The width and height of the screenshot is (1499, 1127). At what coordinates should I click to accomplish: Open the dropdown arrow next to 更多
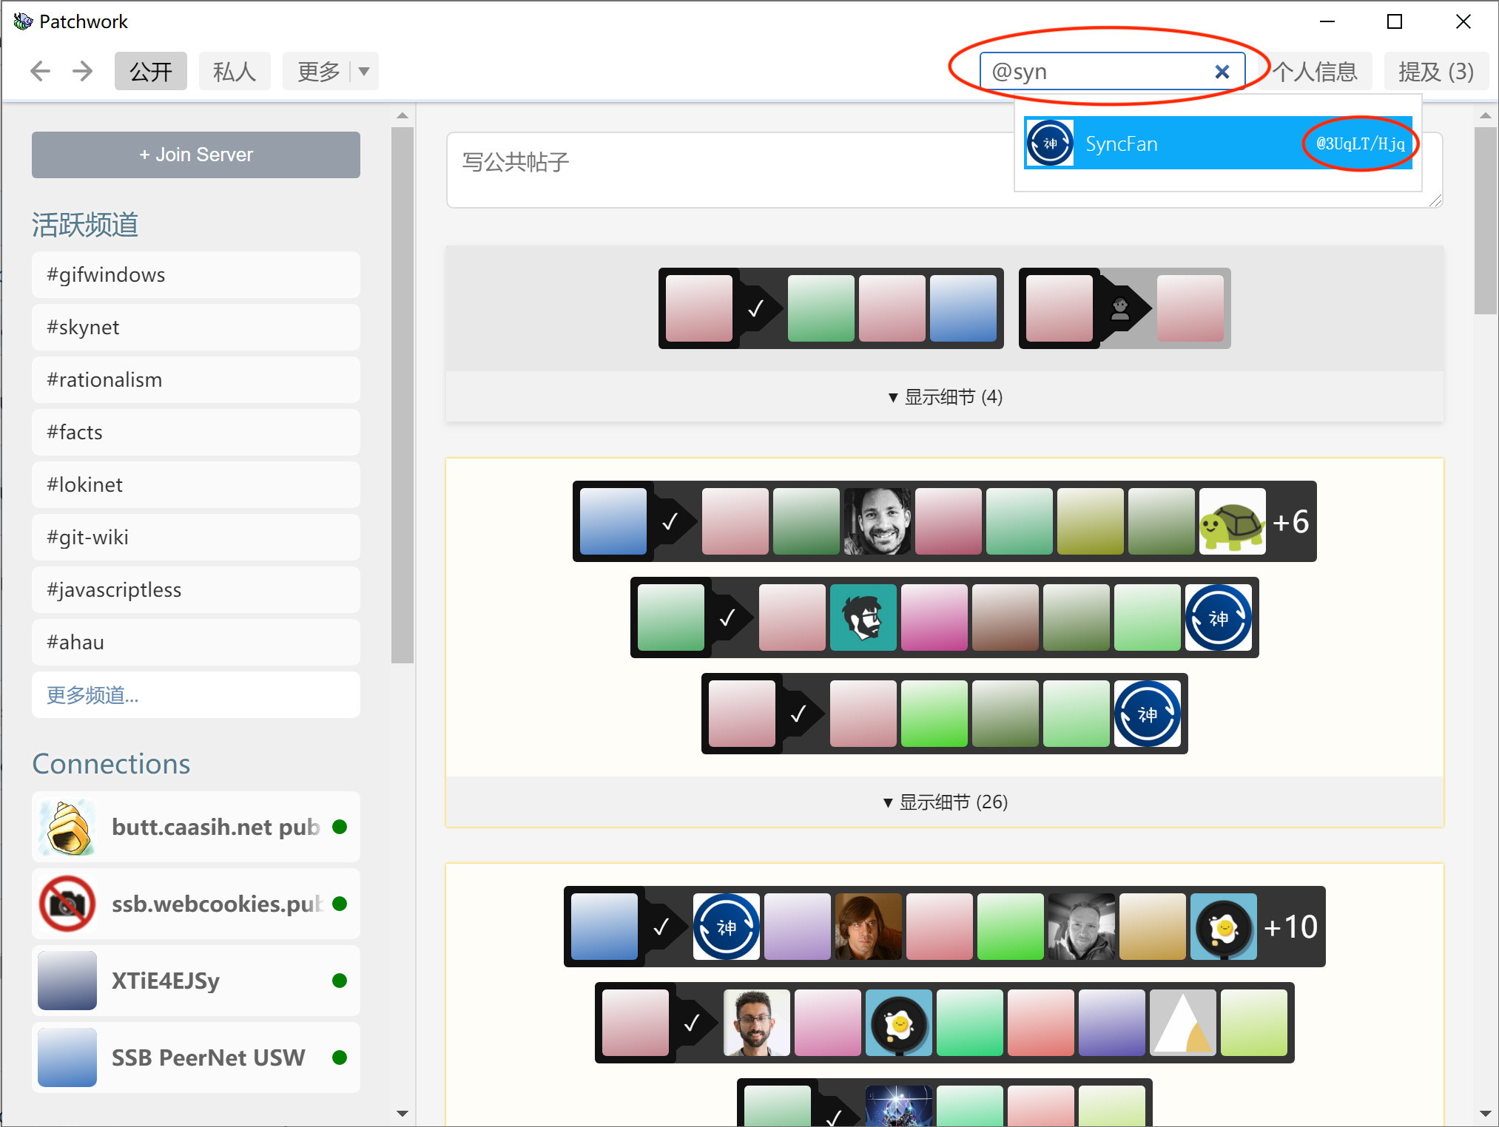point(364,71)
